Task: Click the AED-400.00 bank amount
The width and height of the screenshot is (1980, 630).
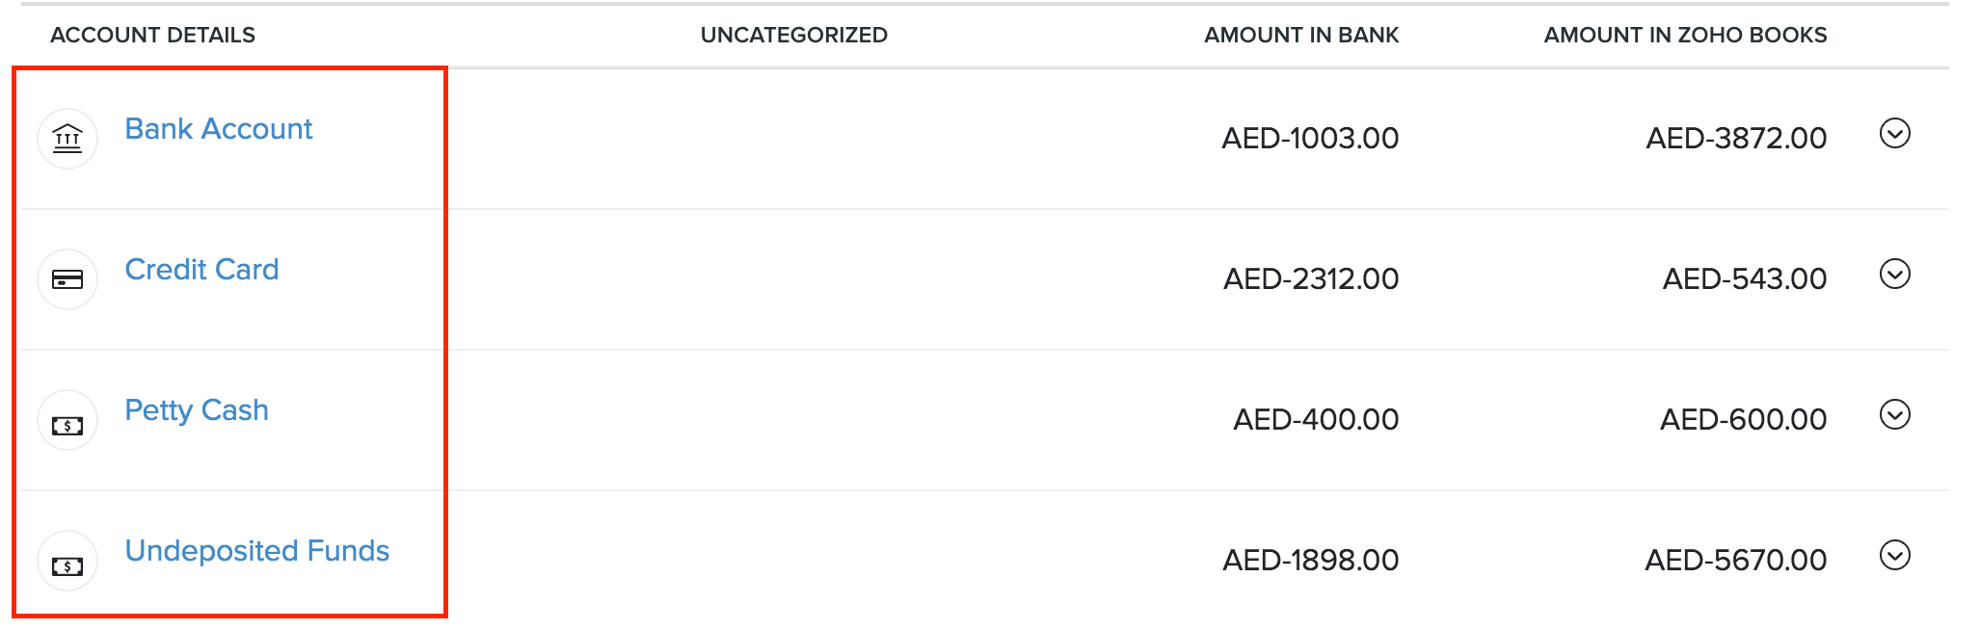Action: [x=1316, y=420]
